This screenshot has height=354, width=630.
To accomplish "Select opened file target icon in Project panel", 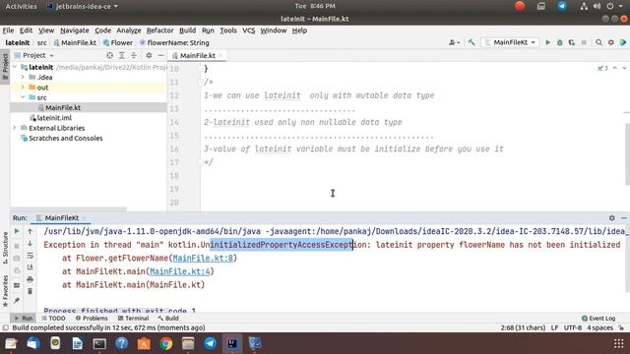I will click(x=109, y=55).
